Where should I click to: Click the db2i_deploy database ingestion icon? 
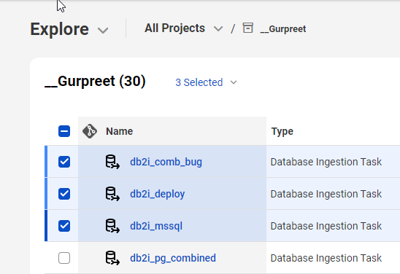(x=112, y=194)
